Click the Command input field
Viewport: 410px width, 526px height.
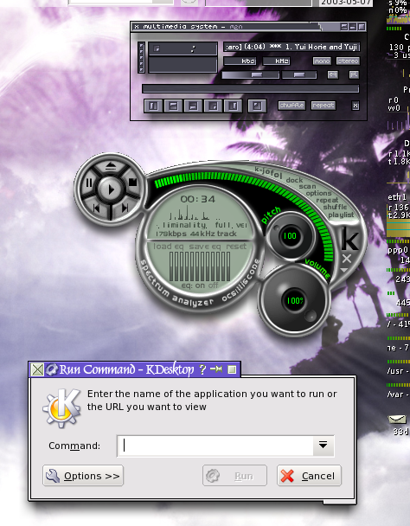pyautogui.click(x=215, y=446)
